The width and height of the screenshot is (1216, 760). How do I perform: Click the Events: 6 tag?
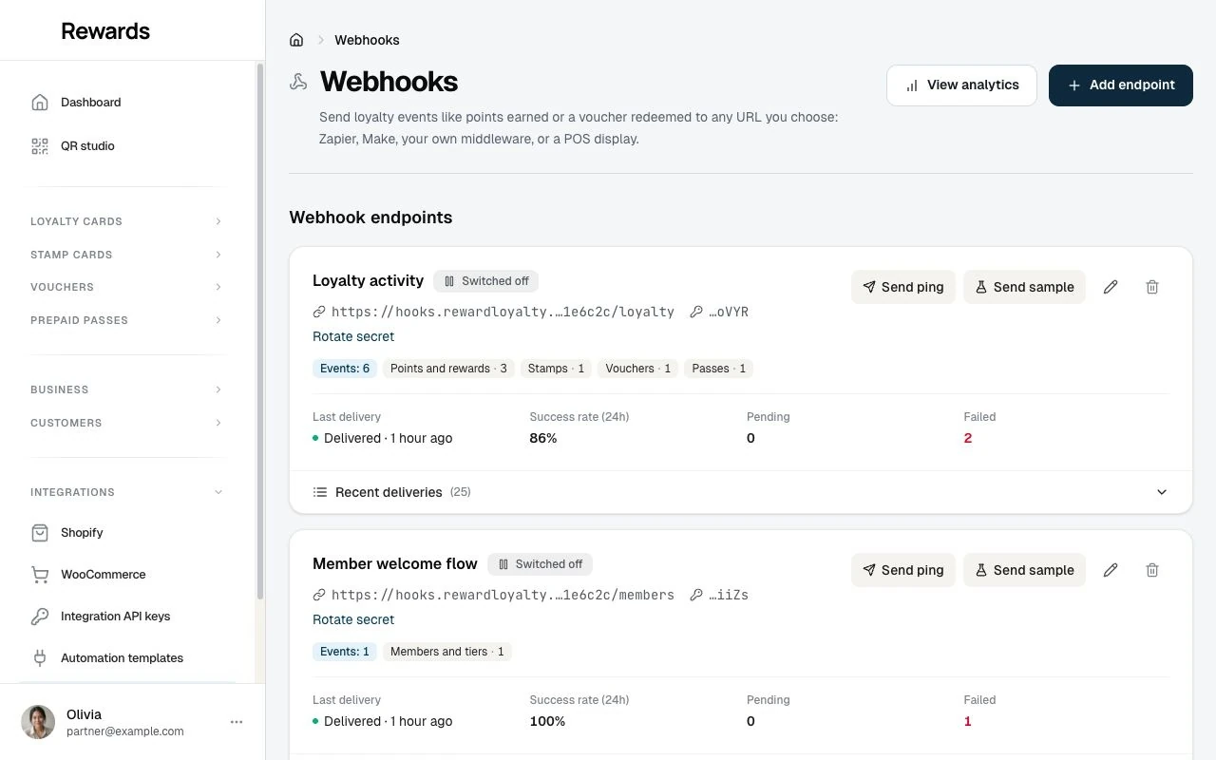point(345,369)
